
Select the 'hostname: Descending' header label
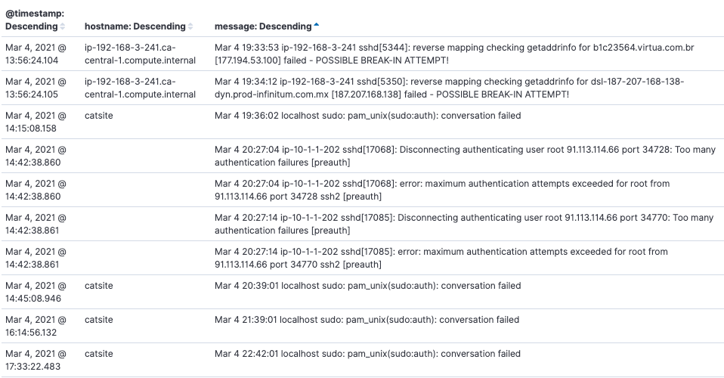point(135,26)
